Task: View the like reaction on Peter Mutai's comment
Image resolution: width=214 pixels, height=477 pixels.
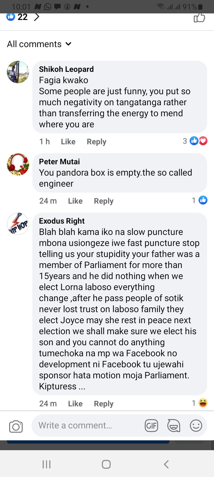Action: (x=200, y=200)
